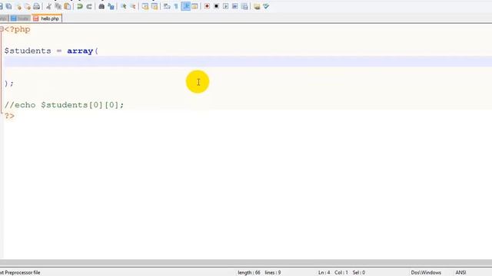Viewport: 492px width, 276px height.
Task: Toggle synchronized vertical scrolling
Action: click(145, 6)
